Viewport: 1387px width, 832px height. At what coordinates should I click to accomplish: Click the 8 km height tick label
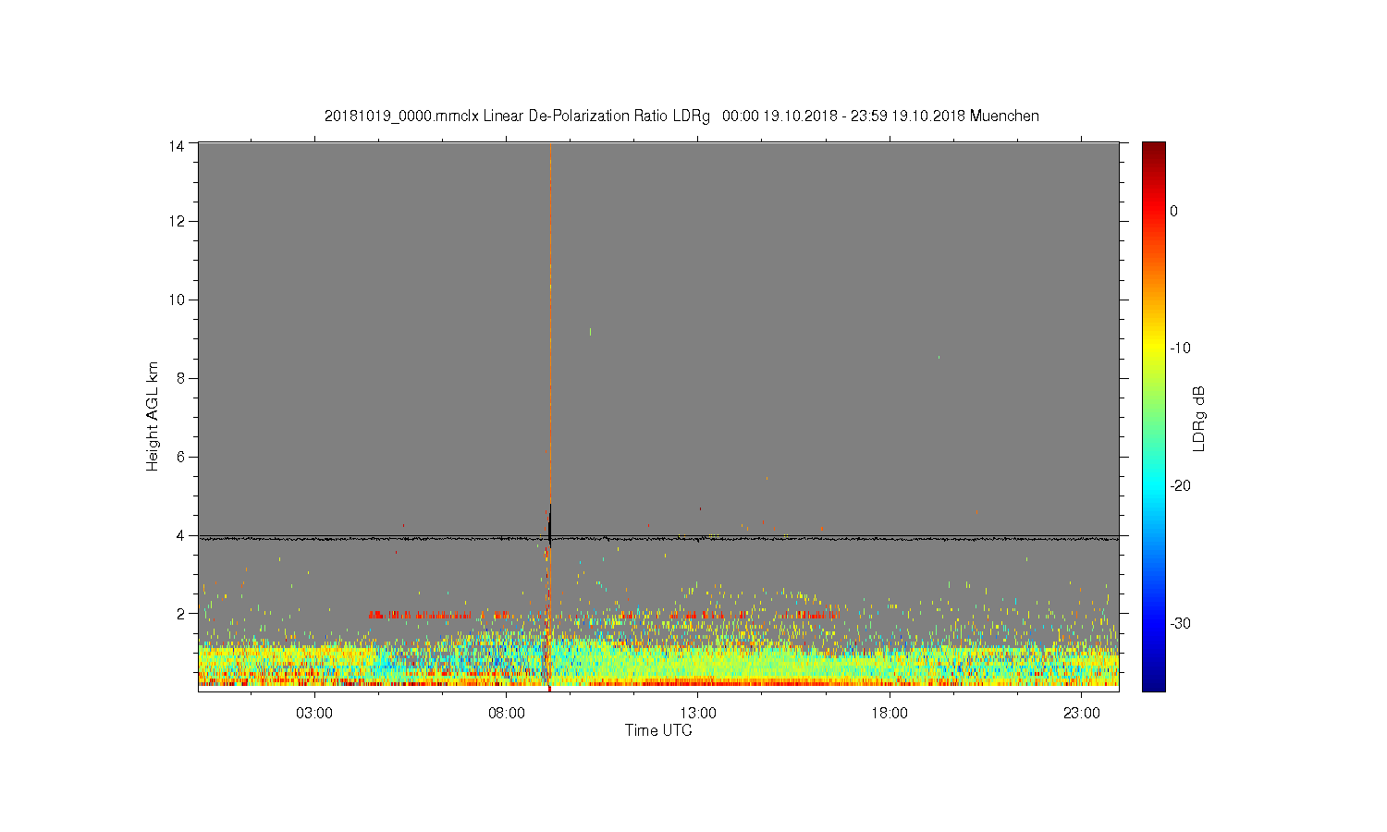pos(180,378)
